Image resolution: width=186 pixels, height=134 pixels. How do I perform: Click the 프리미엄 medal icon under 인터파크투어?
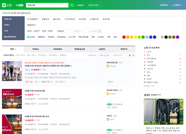(x=108, y=94)
